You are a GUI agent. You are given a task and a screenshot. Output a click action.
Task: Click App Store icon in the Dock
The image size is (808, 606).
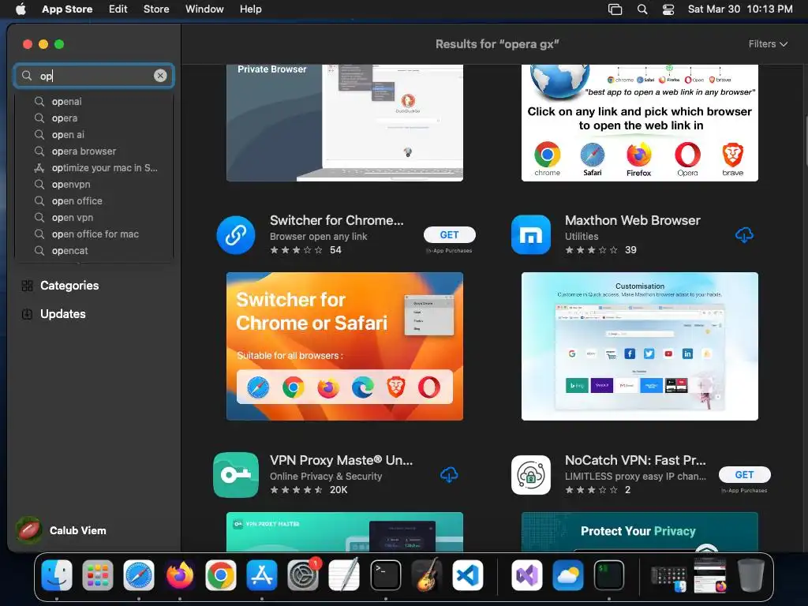click(262, 575)
